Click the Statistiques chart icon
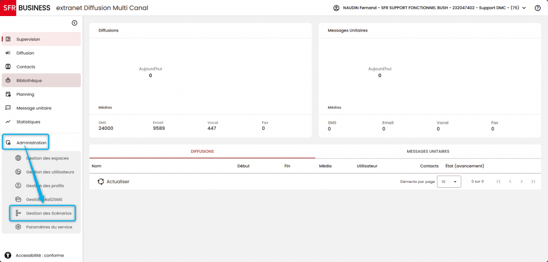 pos(8,122)
